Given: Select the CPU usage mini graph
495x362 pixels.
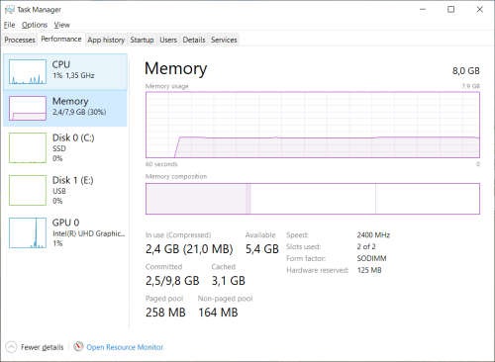Looking at the screenshot, I should 28,72.
